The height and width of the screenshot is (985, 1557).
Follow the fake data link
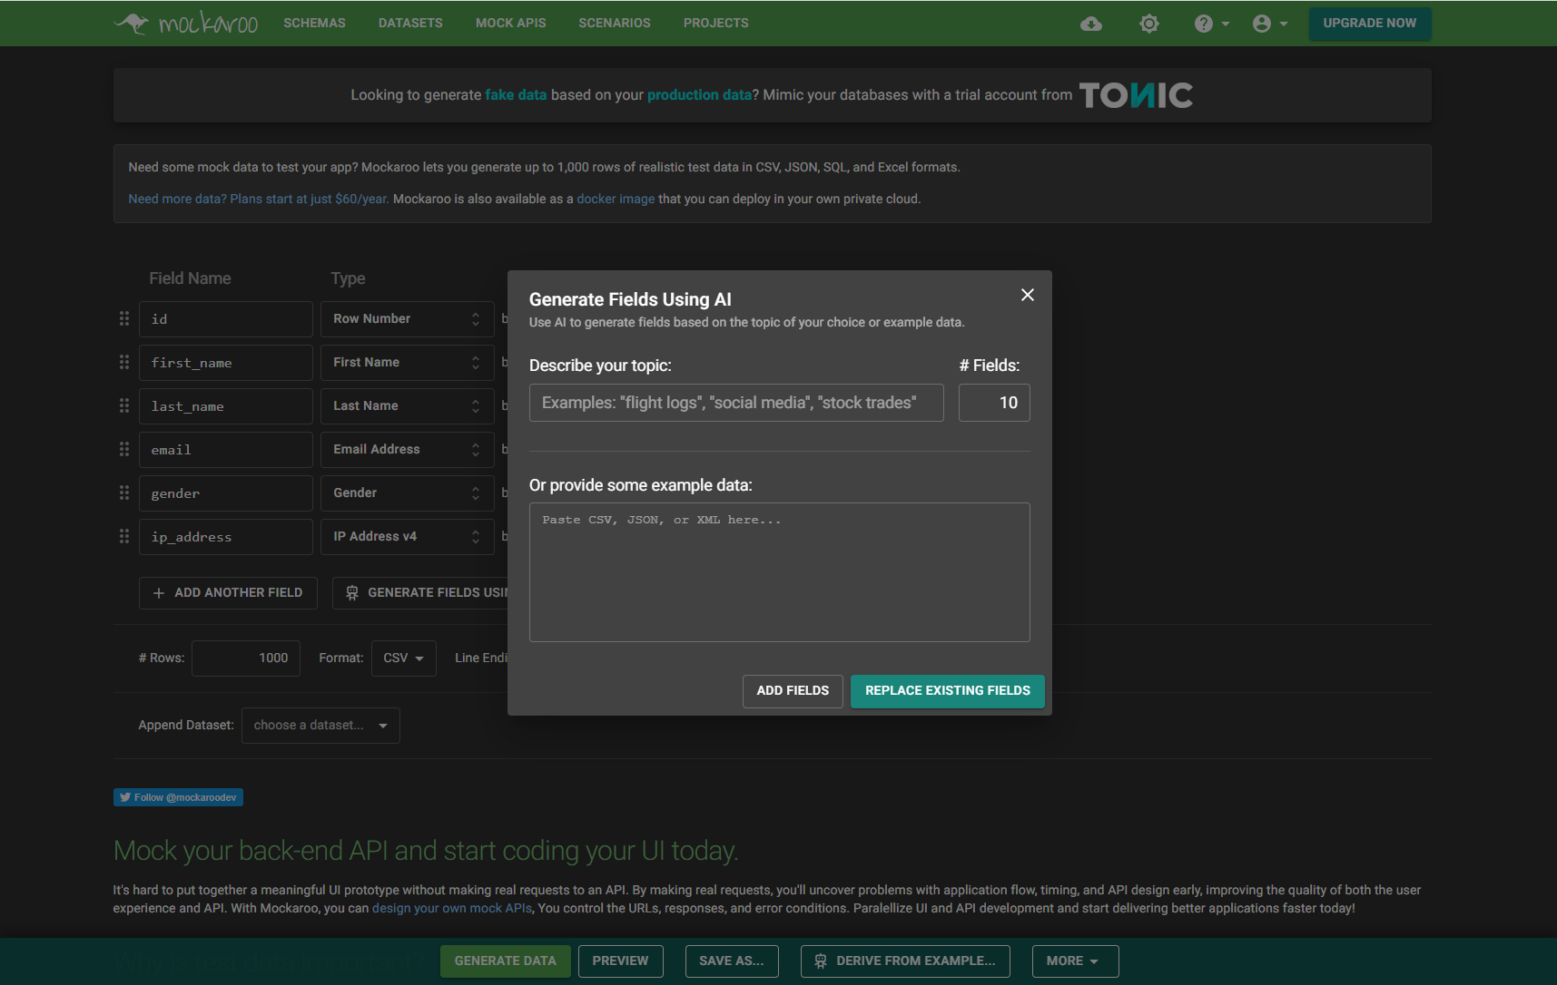516,94
